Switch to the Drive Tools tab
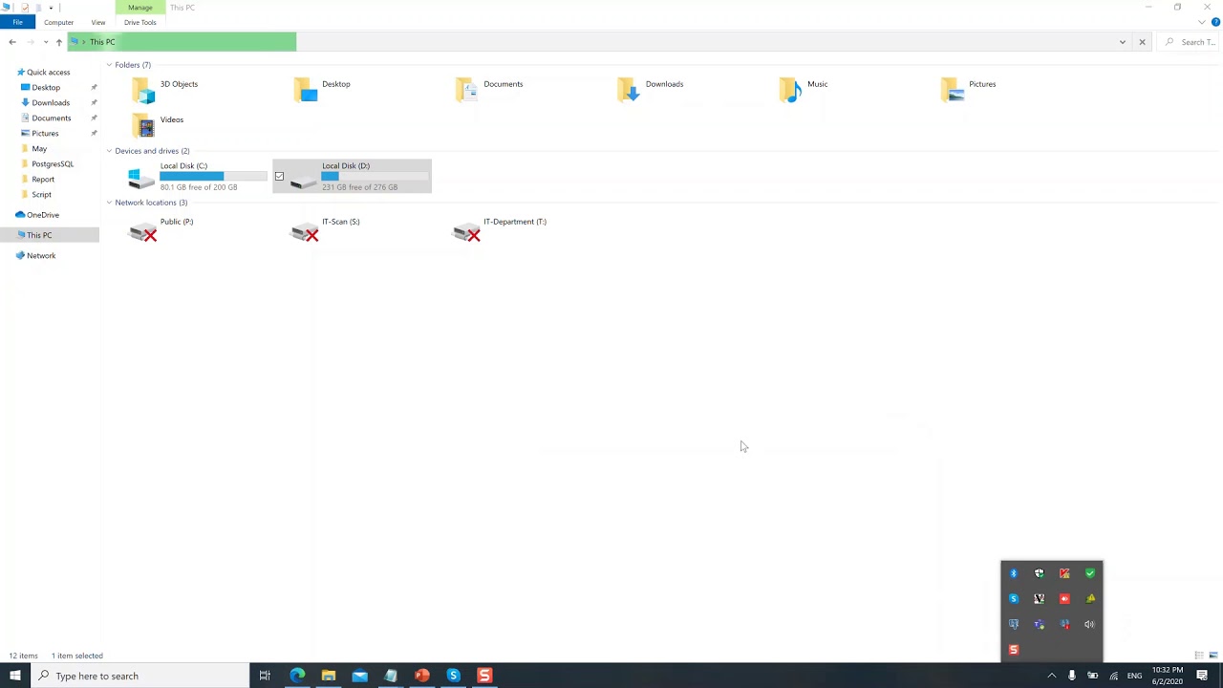 point(139,22)
